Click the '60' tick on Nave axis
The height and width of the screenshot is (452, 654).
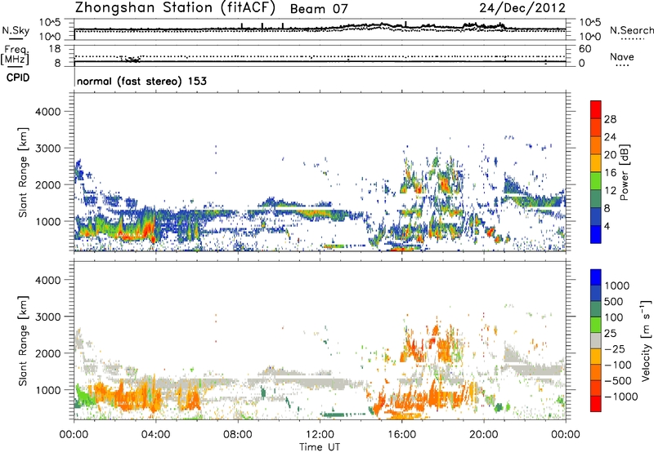pos(585,49)
